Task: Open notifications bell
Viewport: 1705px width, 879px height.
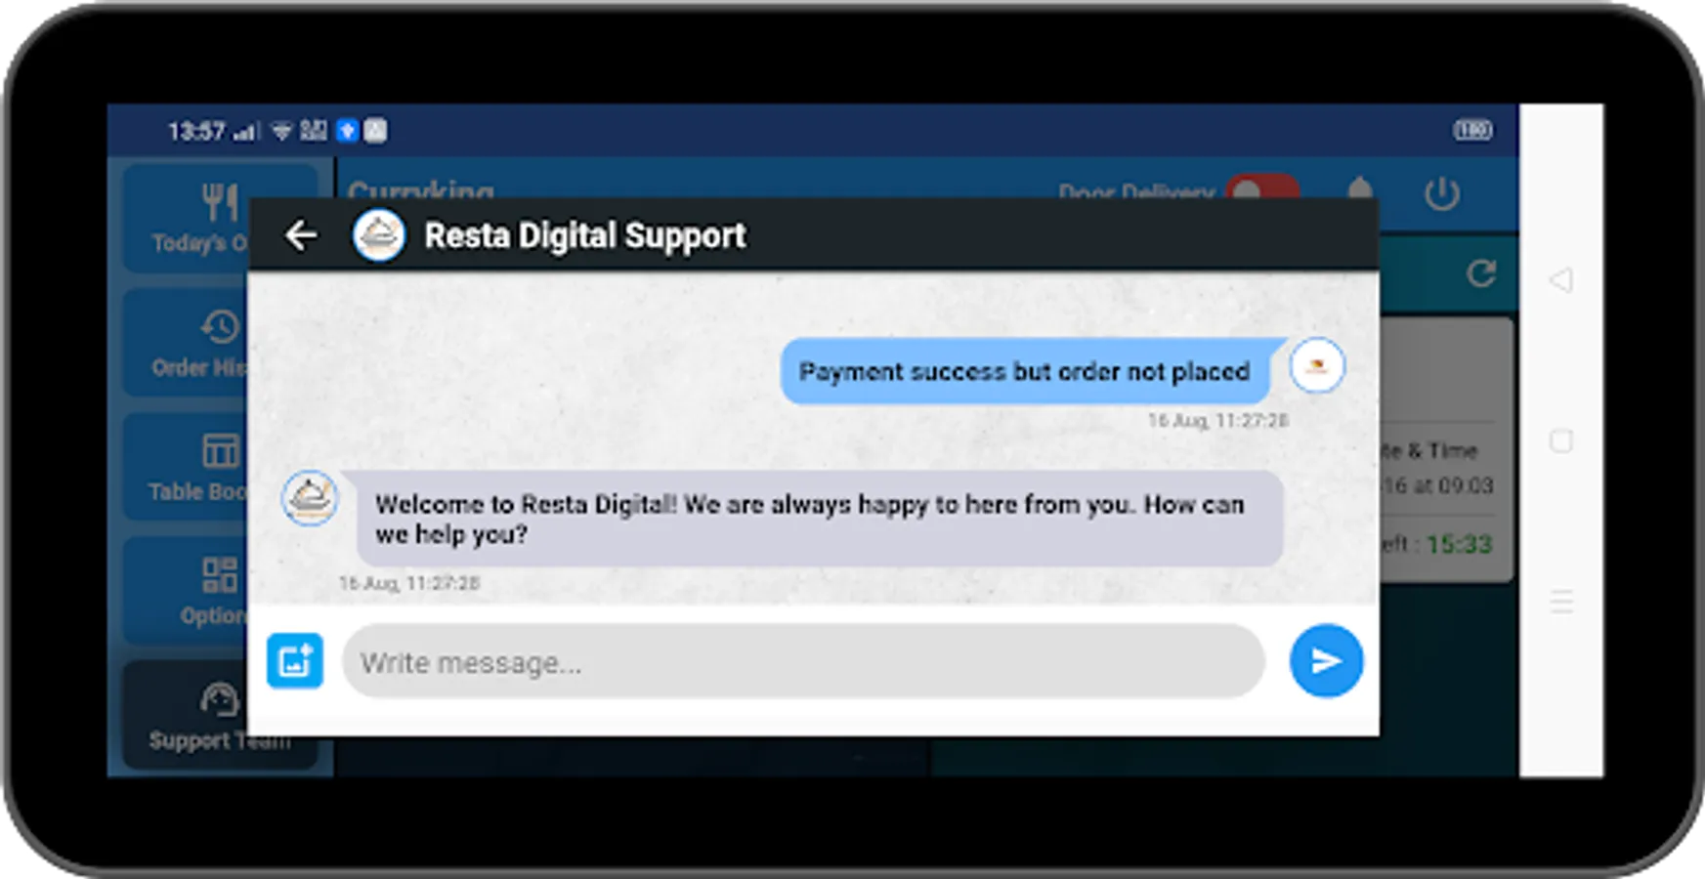Action: click(x=1360, y=188)
